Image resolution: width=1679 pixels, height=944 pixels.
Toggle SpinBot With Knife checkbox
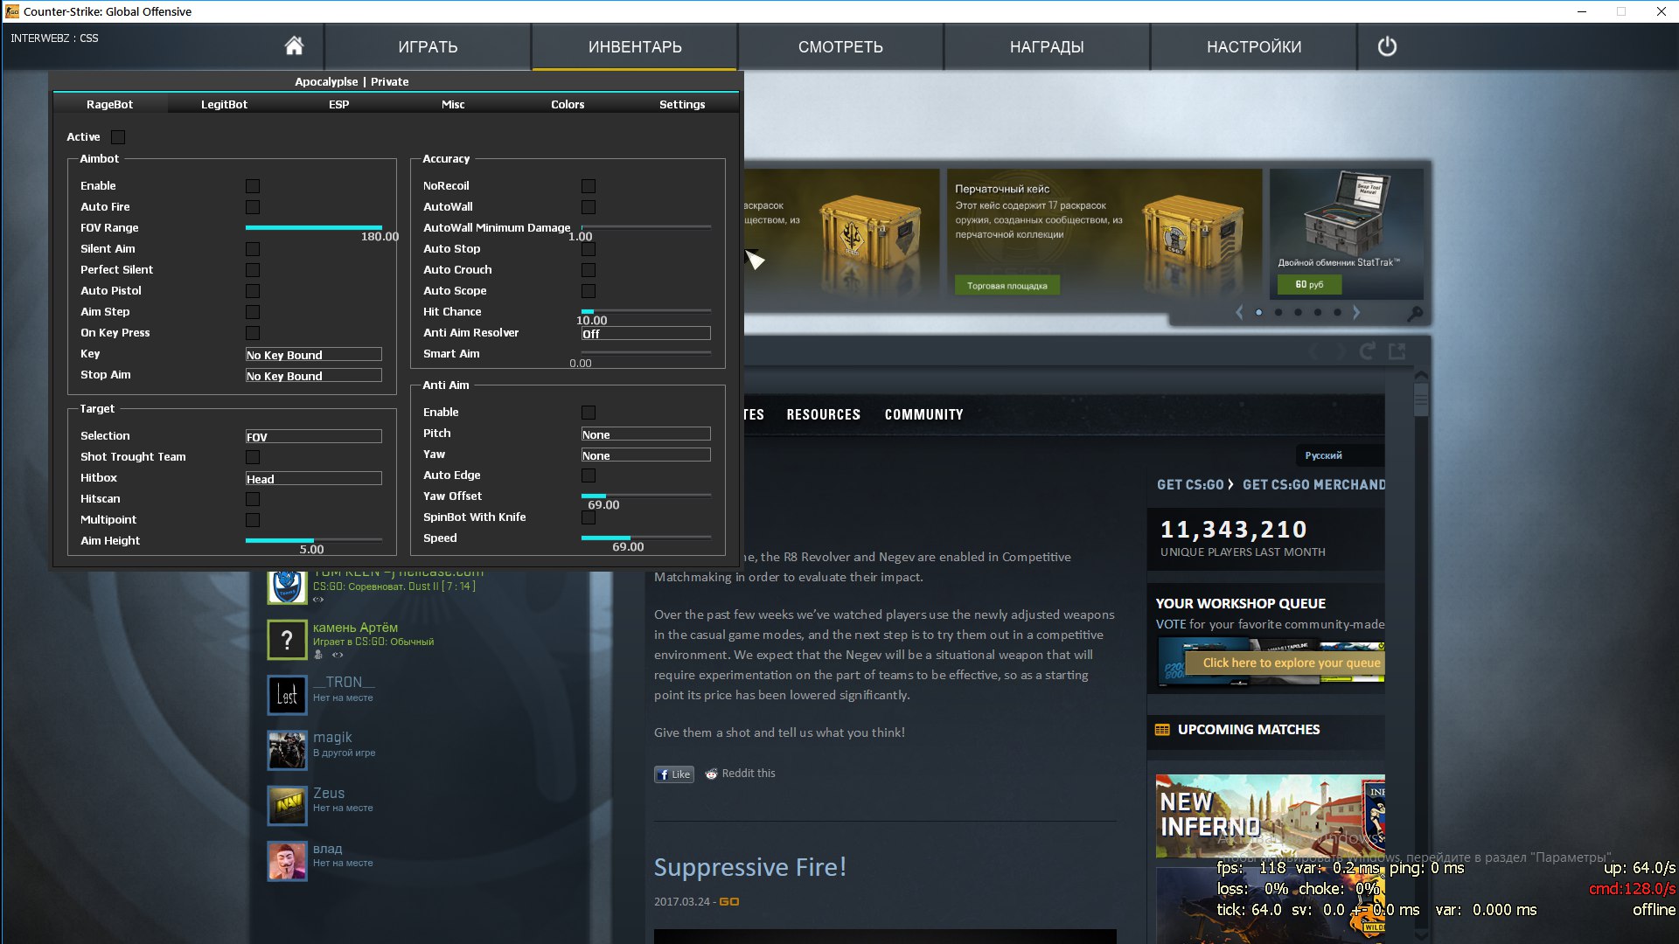pos(589,517)
